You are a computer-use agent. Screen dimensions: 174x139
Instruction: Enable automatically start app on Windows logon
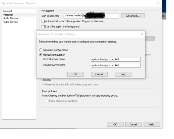43,21
